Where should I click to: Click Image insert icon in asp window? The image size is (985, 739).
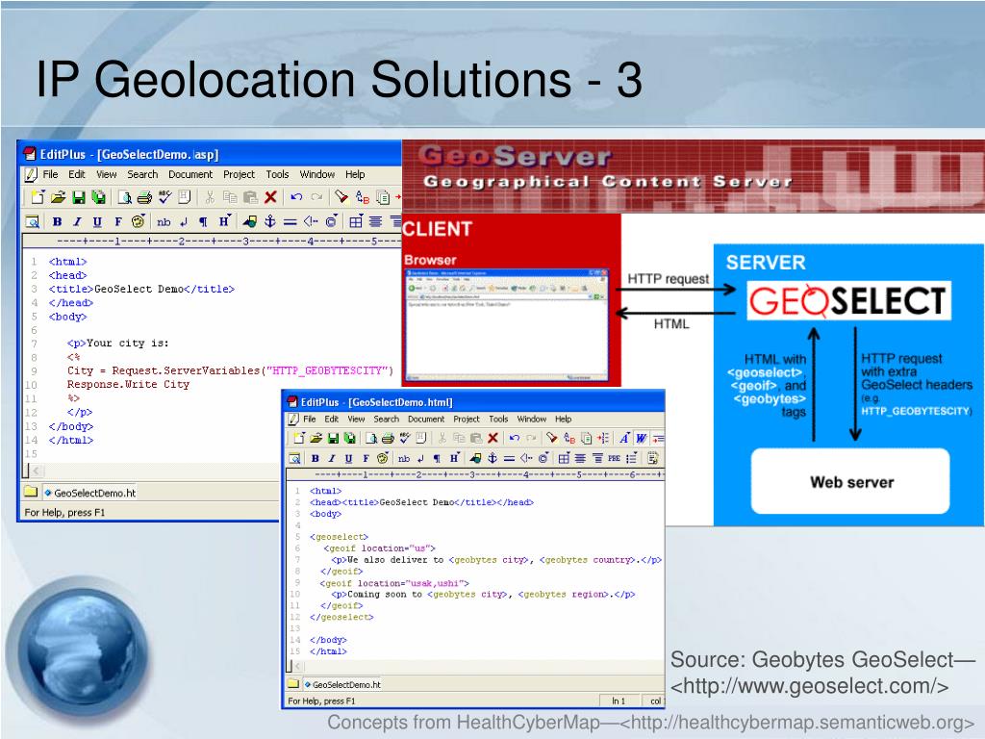[x=250, y=222]
